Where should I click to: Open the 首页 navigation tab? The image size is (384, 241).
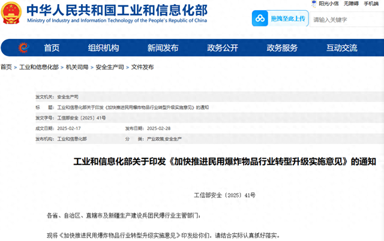click(52, 48)
